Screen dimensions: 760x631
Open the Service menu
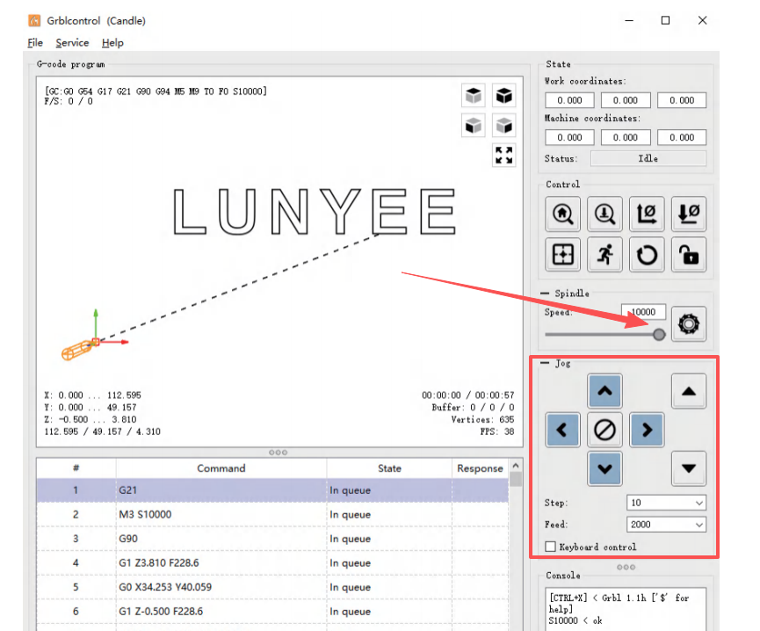click(72, 43)
